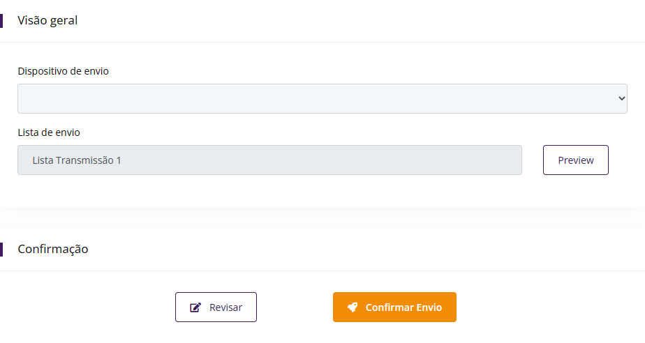This screenshot has height=343, width=645.
Task: Open the Preview of the send list
Action: click(x=576, y=160)
